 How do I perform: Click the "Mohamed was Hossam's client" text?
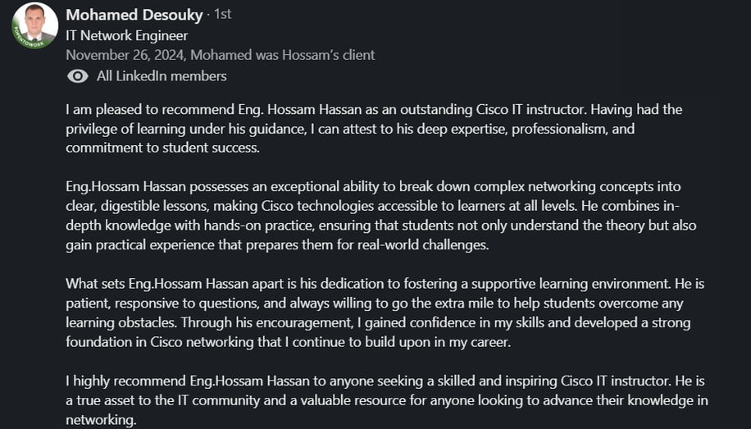283,55
